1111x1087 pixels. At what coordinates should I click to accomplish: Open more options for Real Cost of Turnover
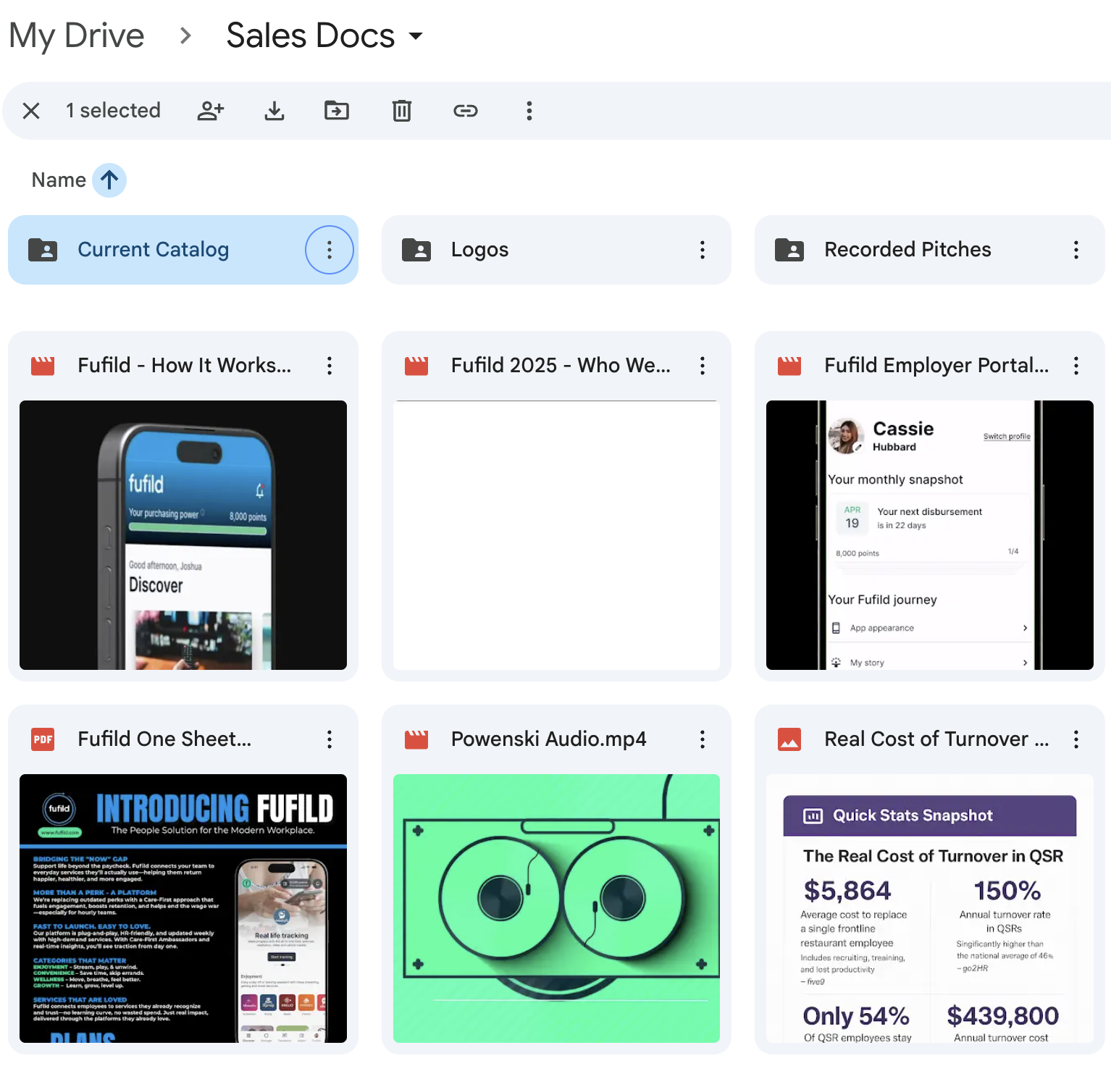point(1076,739)
